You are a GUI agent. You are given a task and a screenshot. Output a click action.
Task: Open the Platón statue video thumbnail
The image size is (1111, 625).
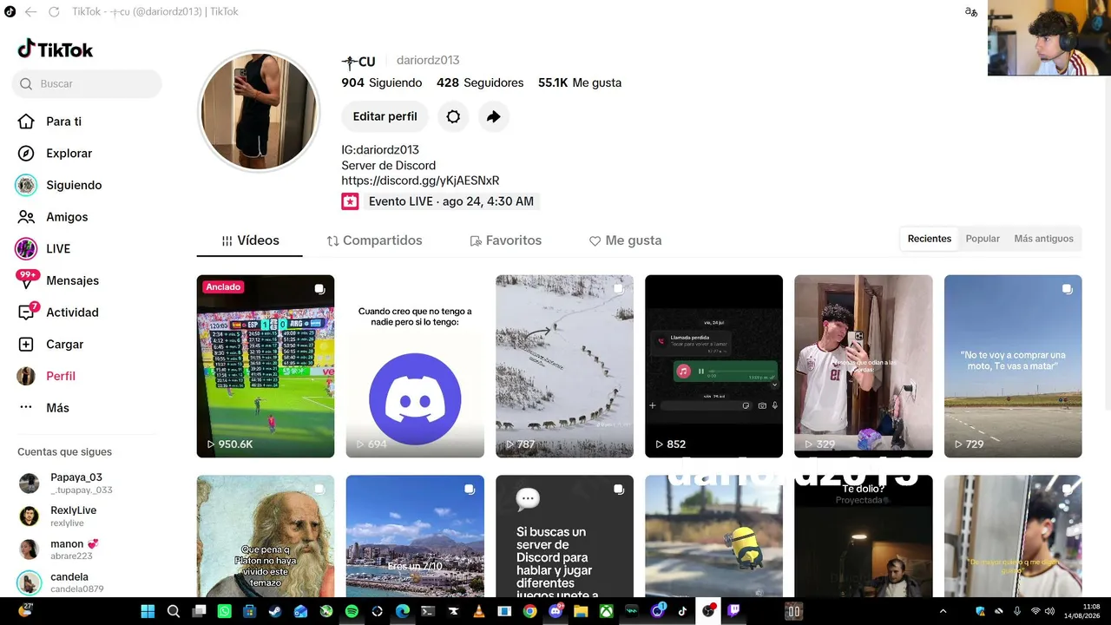(266, 536)
